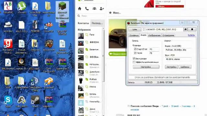Select the SNK-Druzhbo MP3 file icon
Viewport: 207px width, 116px height.
click(x=8, y=64)
